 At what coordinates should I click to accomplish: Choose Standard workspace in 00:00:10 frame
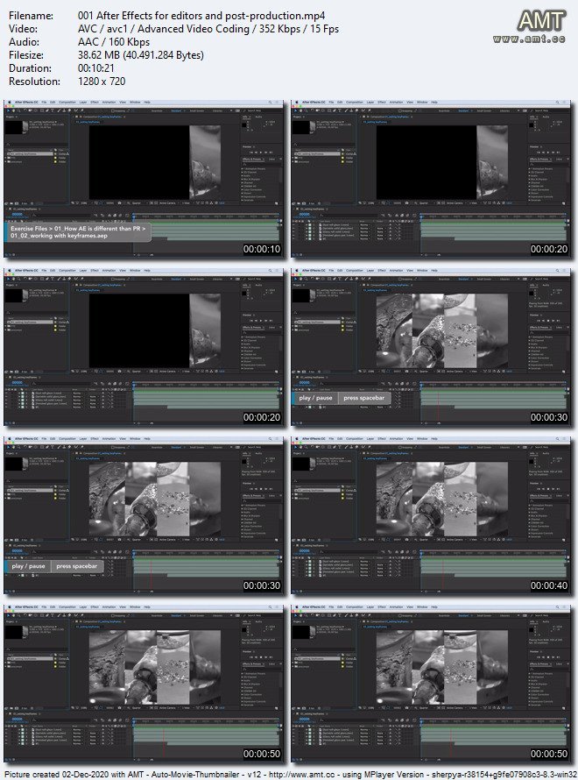click(x=176, y=111)
